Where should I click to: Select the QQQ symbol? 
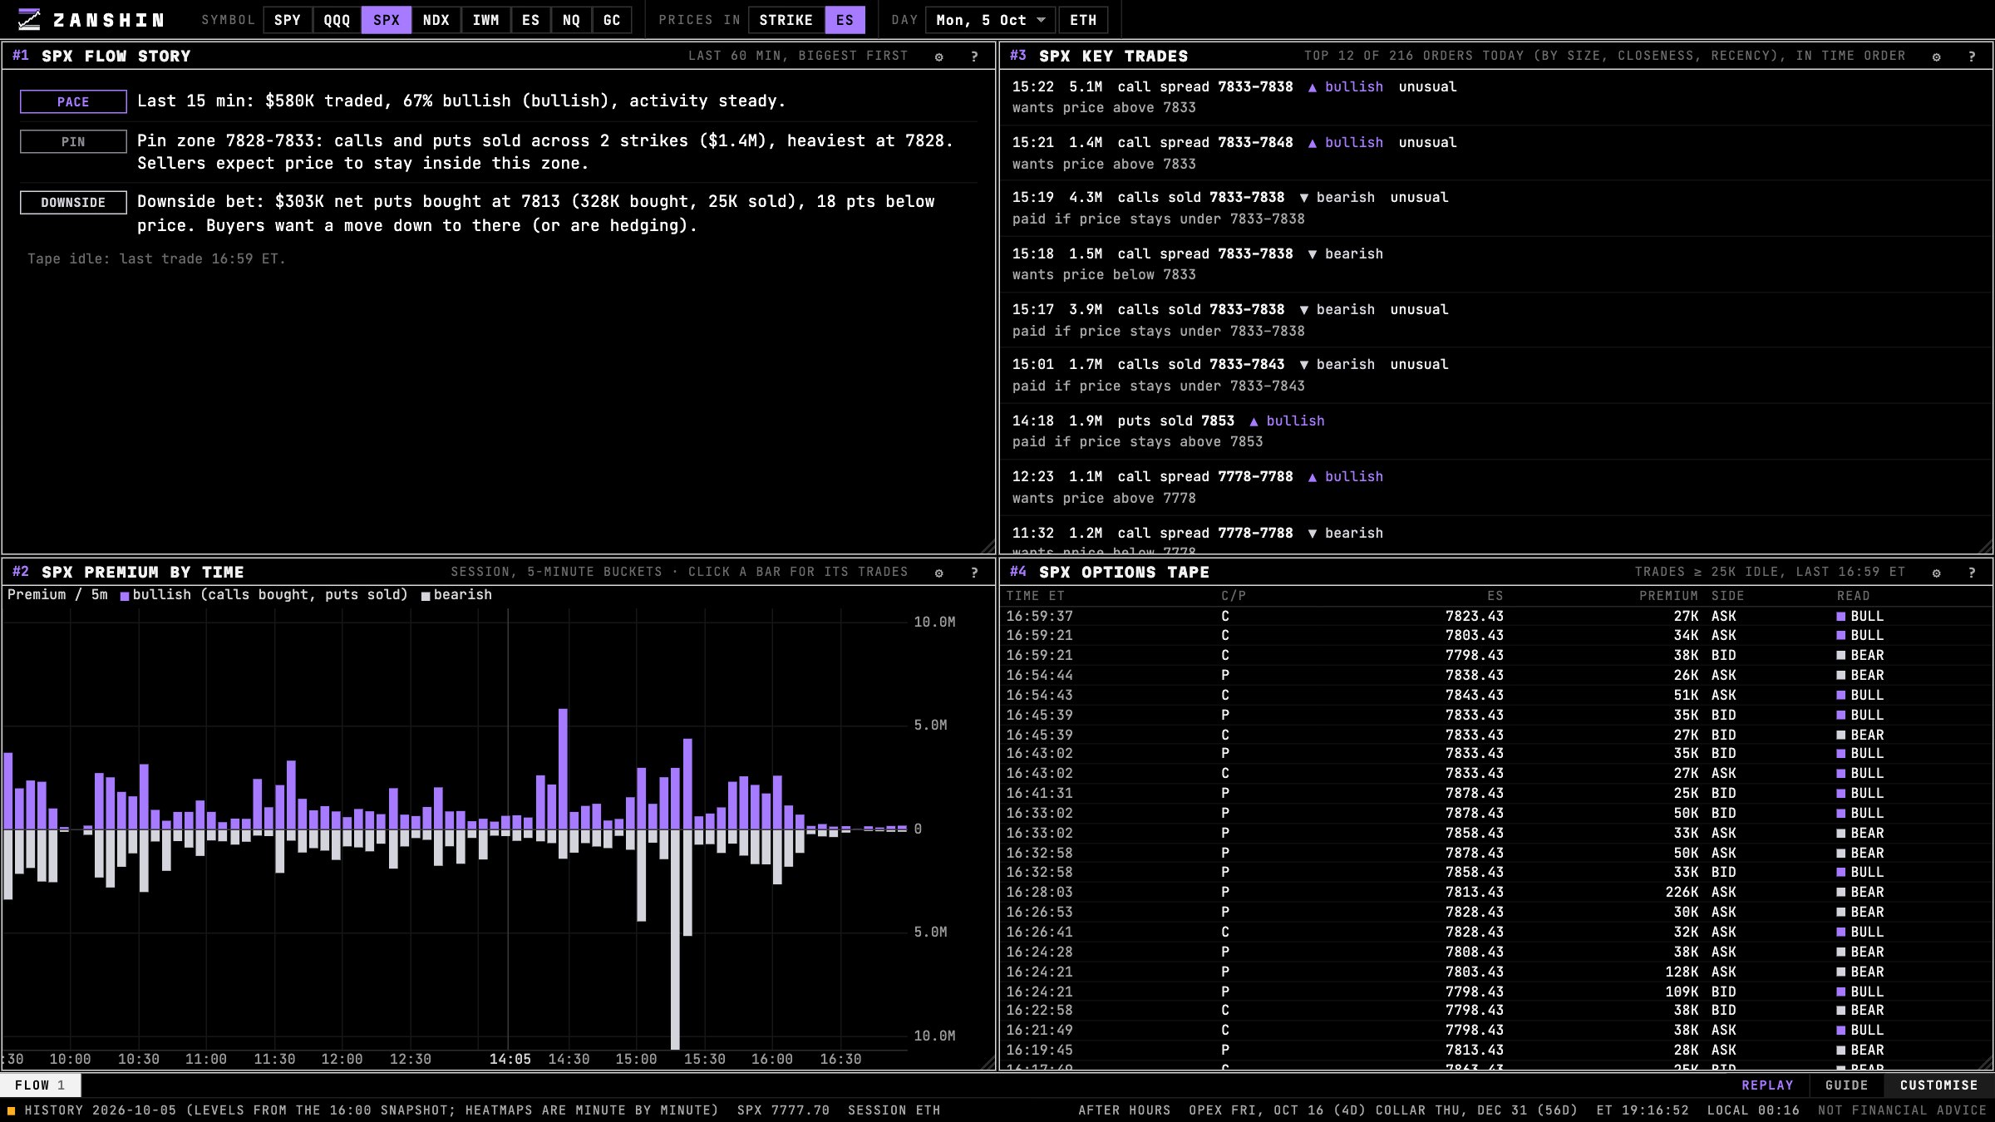(337, 20)
